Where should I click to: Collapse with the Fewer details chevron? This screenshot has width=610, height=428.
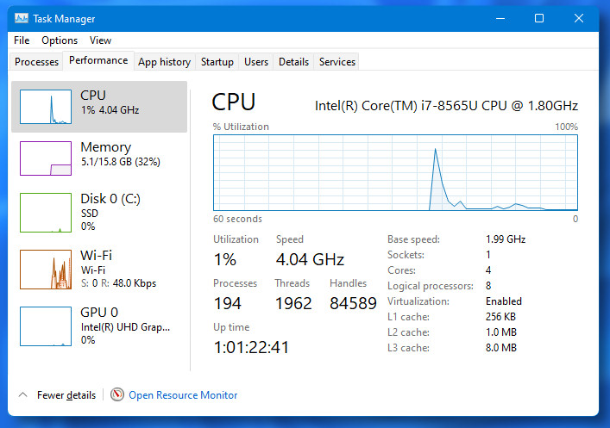click(23, 394)
